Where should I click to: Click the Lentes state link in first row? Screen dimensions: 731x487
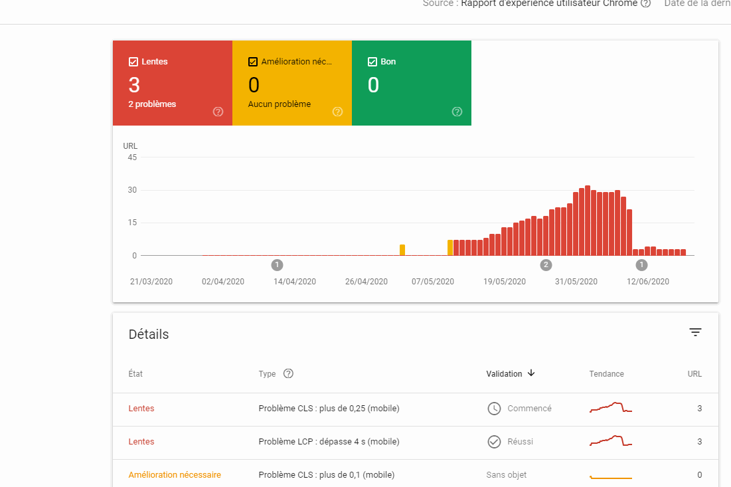141,408
